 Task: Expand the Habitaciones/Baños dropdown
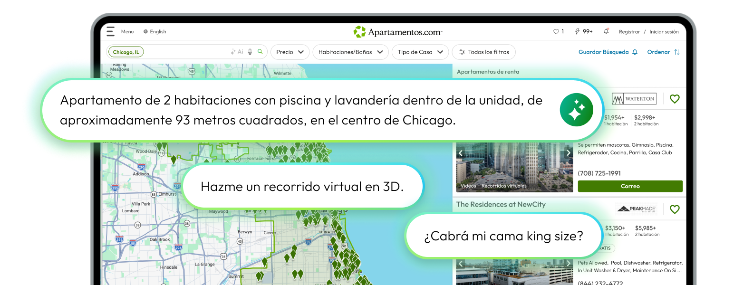click(350, 52)
